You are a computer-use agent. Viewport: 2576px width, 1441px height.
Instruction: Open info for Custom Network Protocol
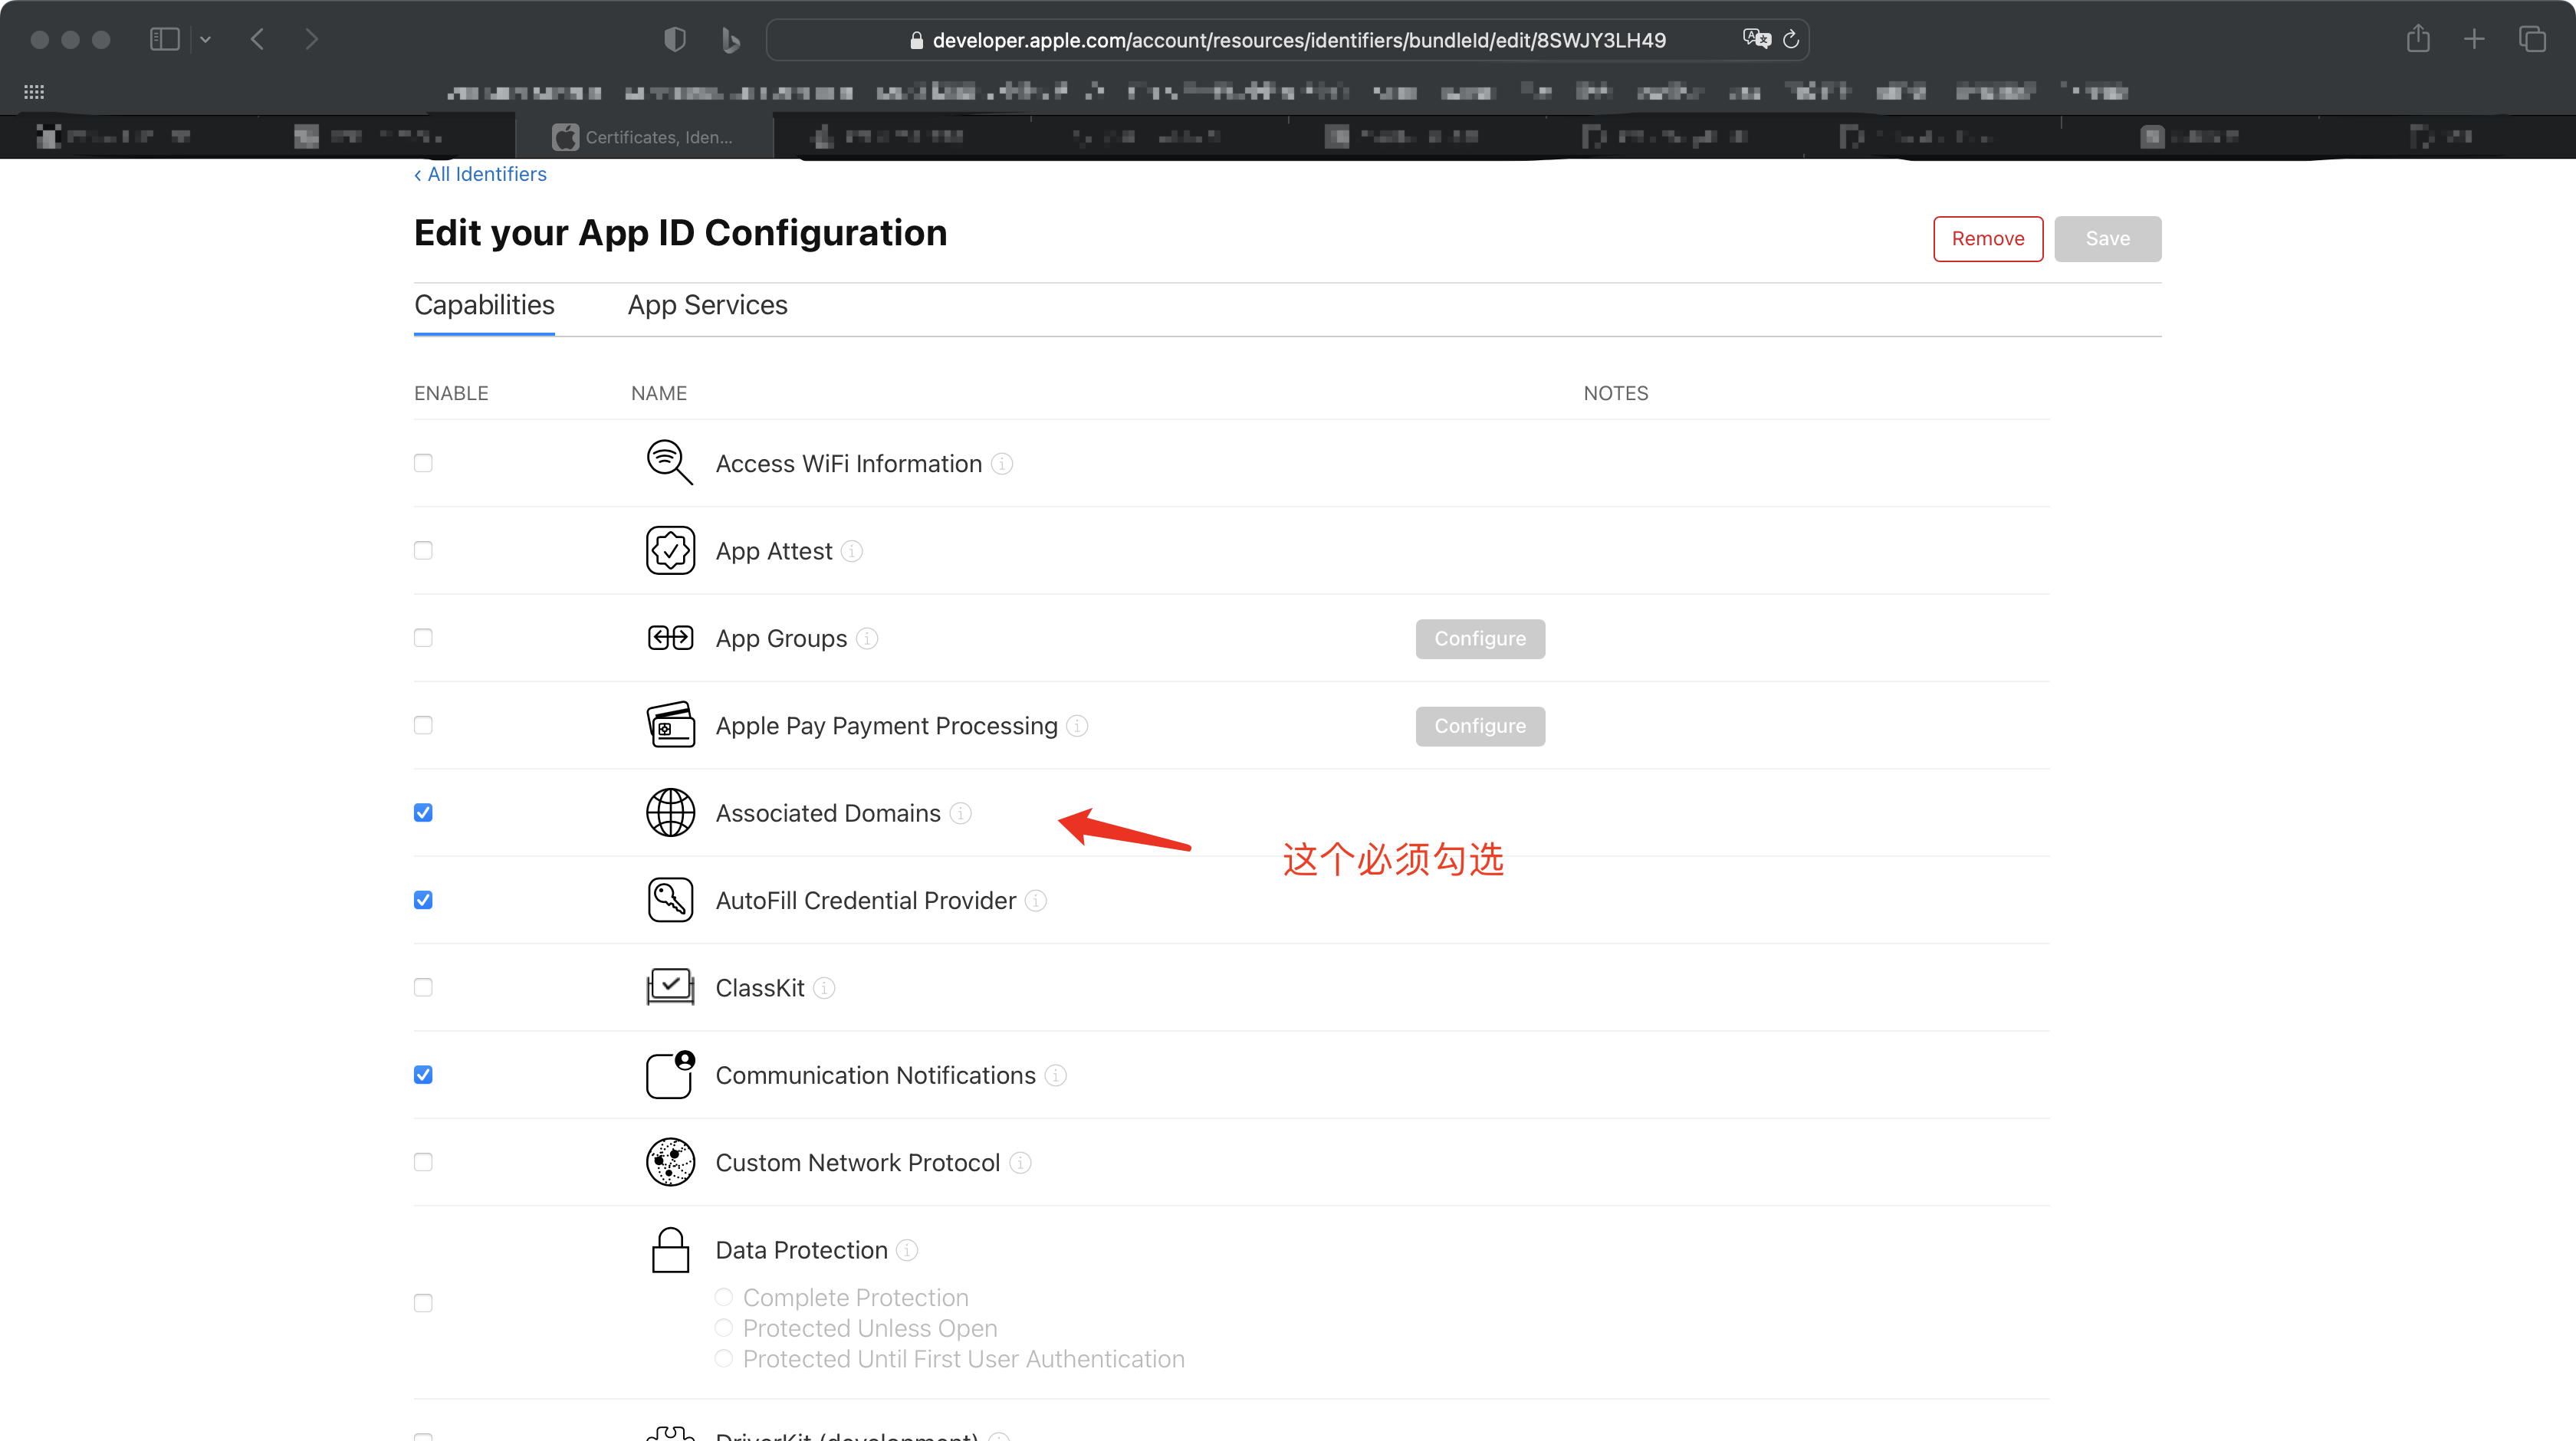coord(1020,1163)
